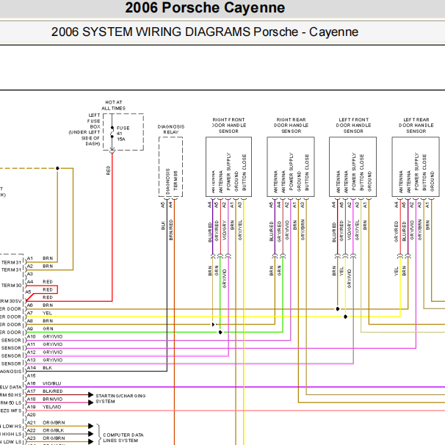Select the 'ELV DATA' terminal label

tap(11, 387)
